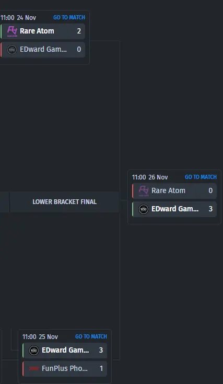
Task: Select Rare Atom team name in 24 Nov match
Action: [x=37, y=31]
